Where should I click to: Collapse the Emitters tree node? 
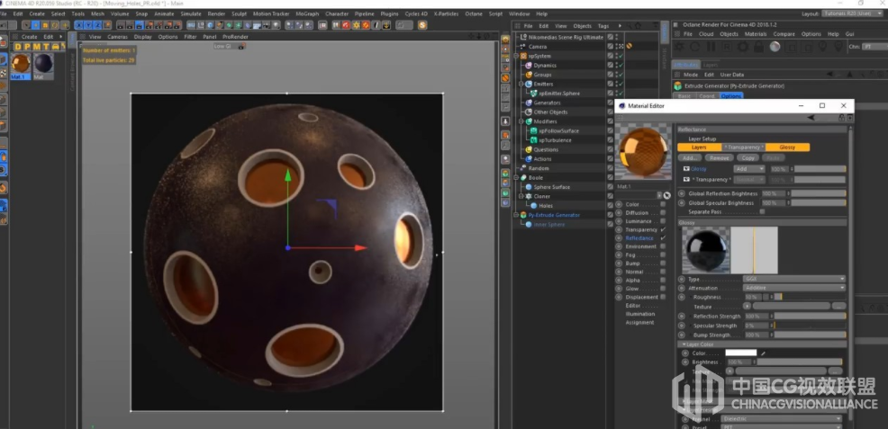tap(522, 85)
